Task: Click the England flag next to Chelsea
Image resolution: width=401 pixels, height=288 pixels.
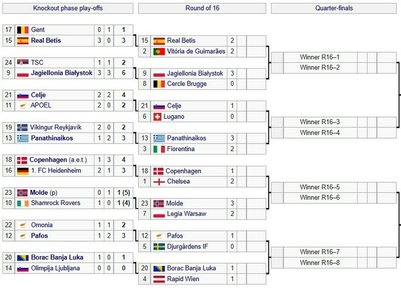Action: 159,182
